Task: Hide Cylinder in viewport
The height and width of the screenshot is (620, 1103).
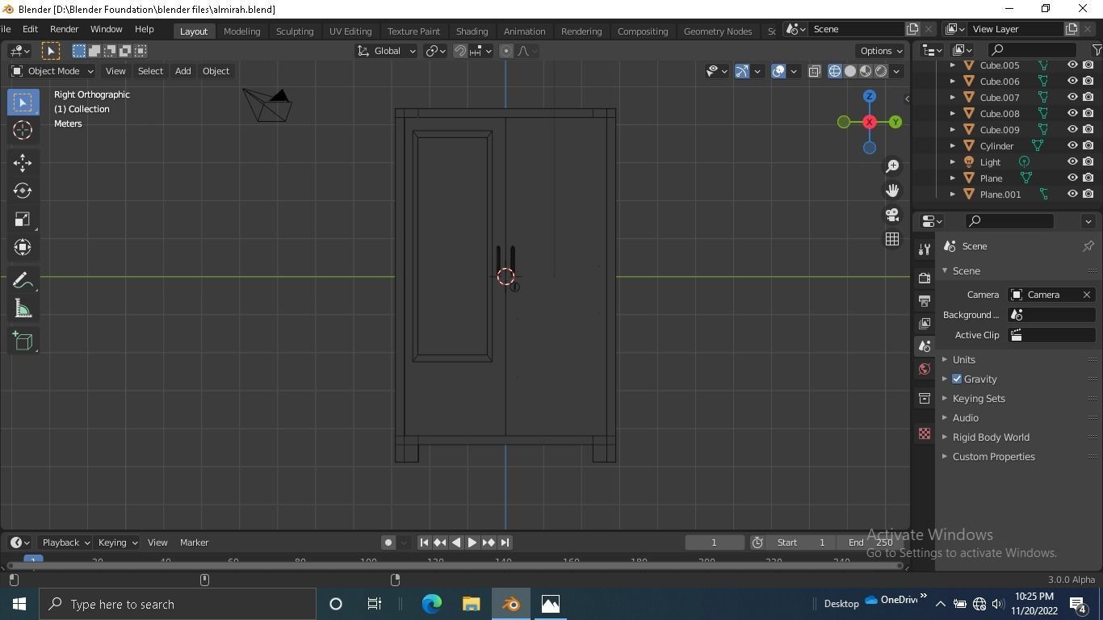Action: point(1072,146)
